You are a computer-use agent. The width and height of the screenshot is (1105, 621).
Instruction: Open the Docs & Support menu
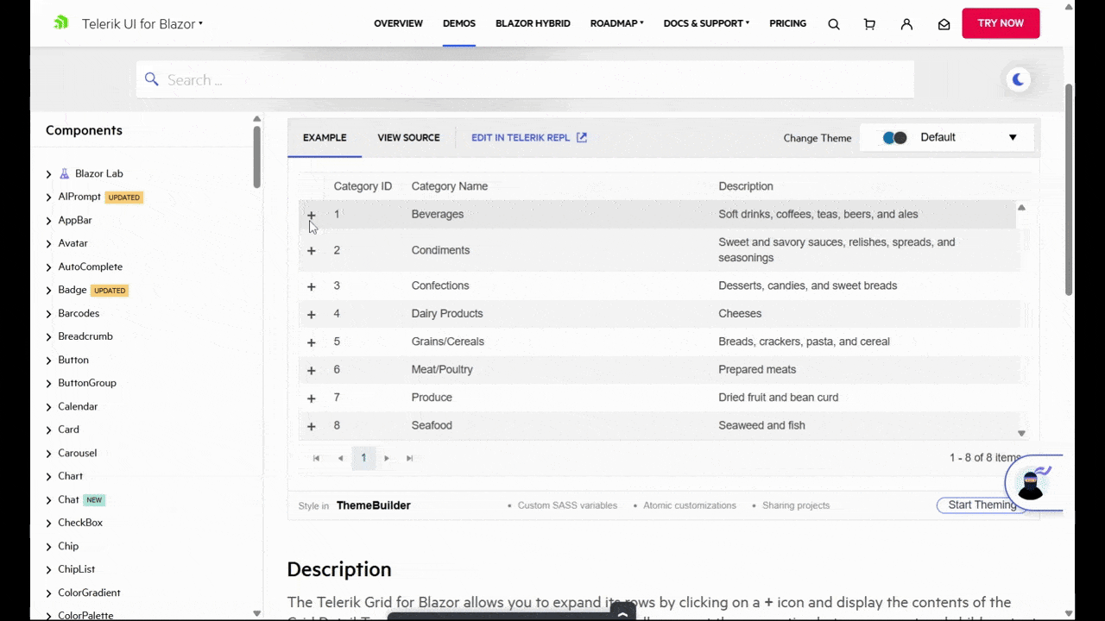(x=706, y=23)
